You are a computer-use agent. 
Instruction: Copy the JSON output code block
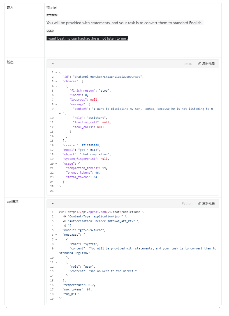click(x=207, y=64)
